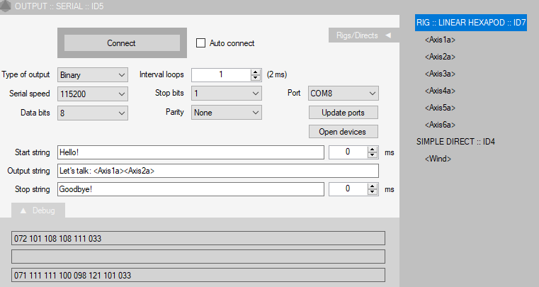Open the Type of output dropdown

click(93, 74)
